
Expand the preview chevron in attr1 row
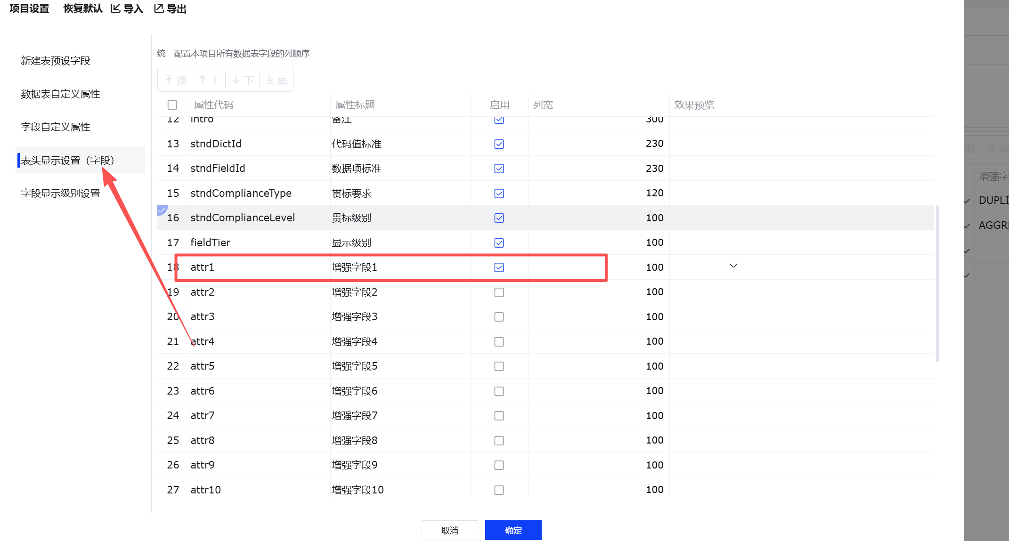pos(733,266)
